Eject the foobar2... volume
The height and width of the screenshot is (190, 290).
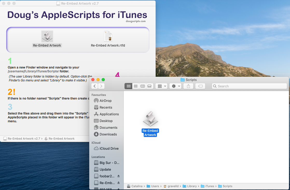(x=119, y=176)
